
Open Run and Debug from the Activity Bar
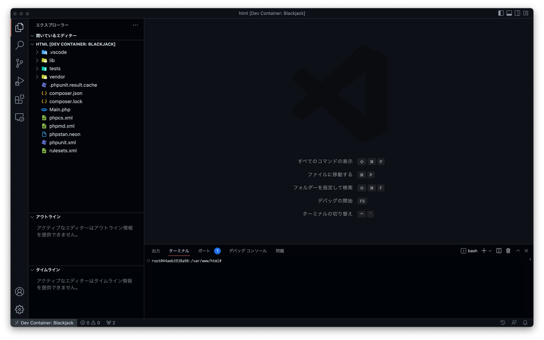coord(19,81)
